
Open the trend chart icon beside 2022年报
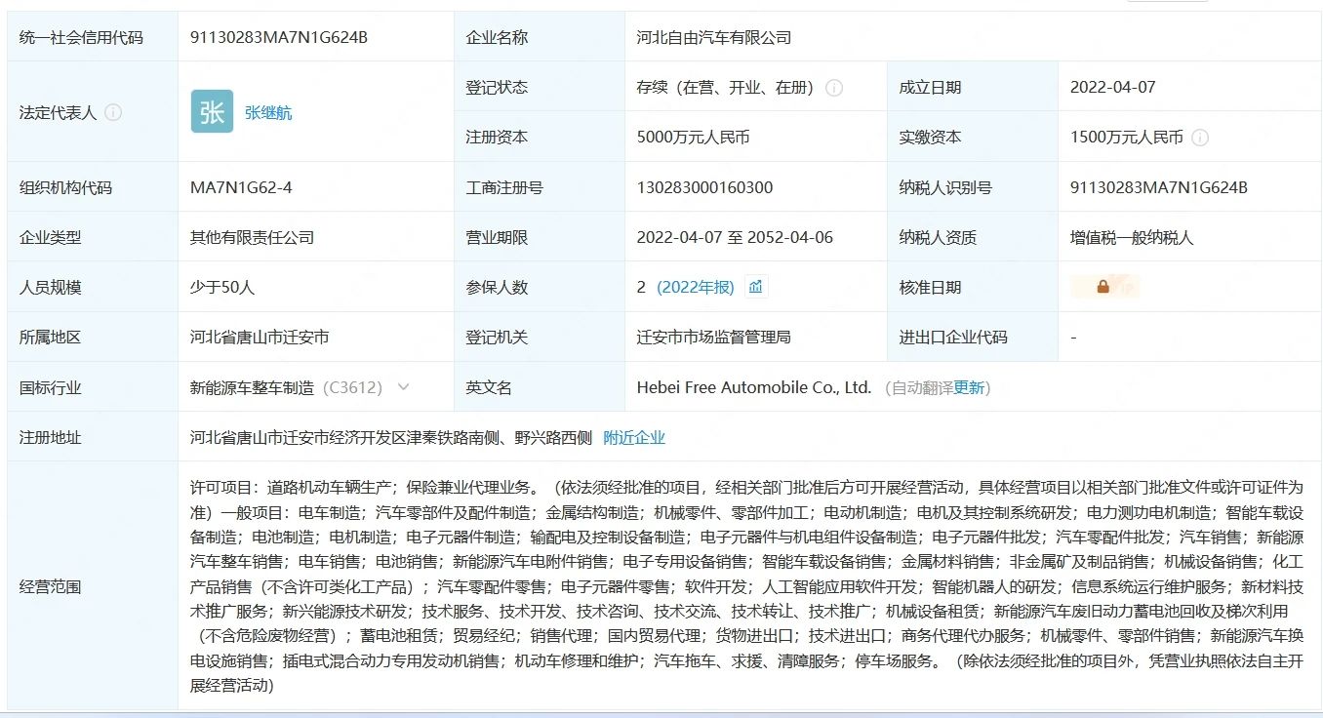(756, 287)
